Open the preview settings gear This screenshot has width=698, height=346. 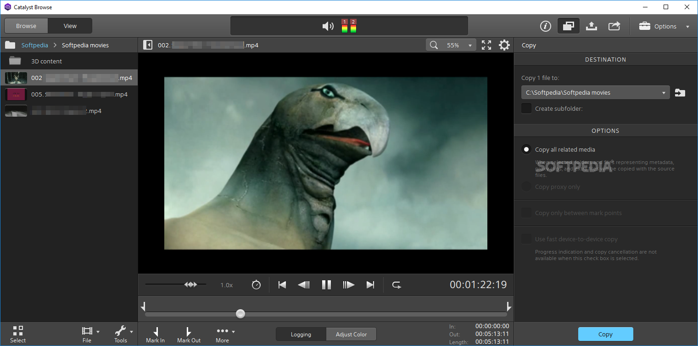click(504, 45)
